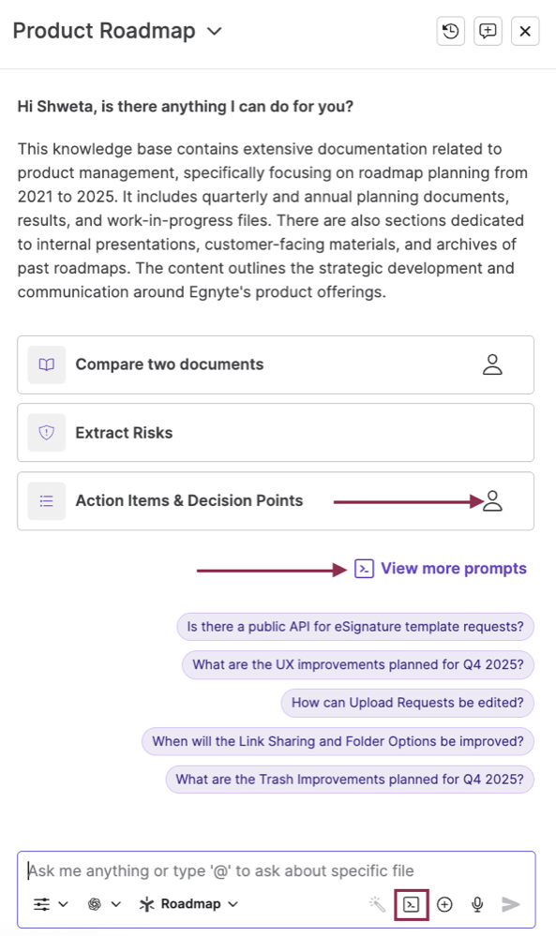Open the chat history panel

pyautogui.click(x=450, y=31)
